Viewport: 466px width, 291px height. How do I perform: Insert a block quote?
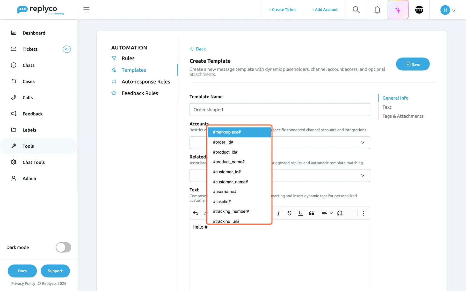(311, 213)
